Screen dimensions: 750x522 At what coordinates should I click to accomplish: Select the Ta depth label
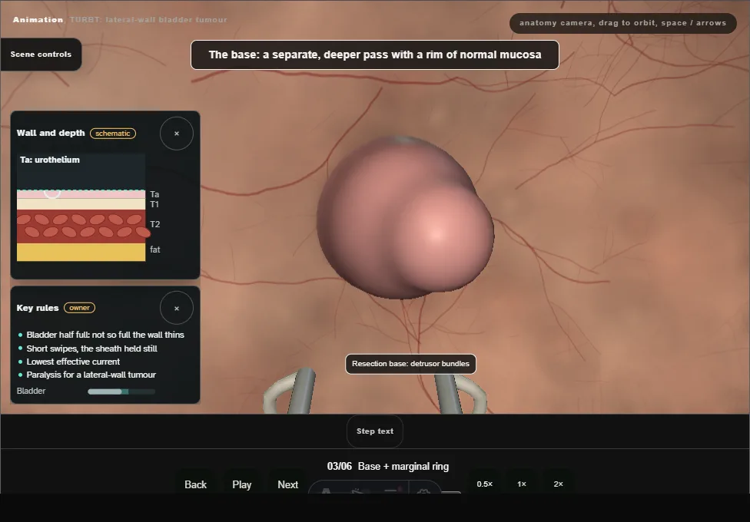tap(154, 194)
